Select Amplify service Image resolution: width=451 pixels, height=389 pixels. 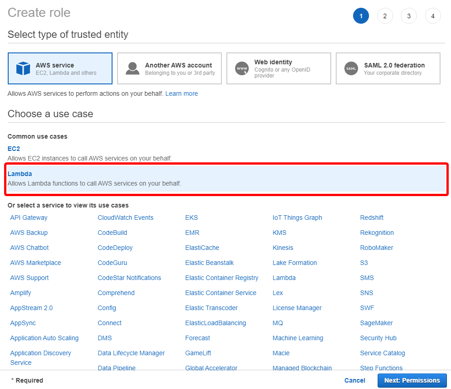pyautogui.click(x=20, y=293)
